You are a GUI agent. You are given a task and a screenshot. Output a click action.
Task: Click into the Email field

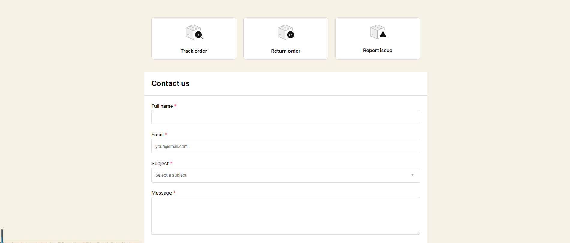285,146
